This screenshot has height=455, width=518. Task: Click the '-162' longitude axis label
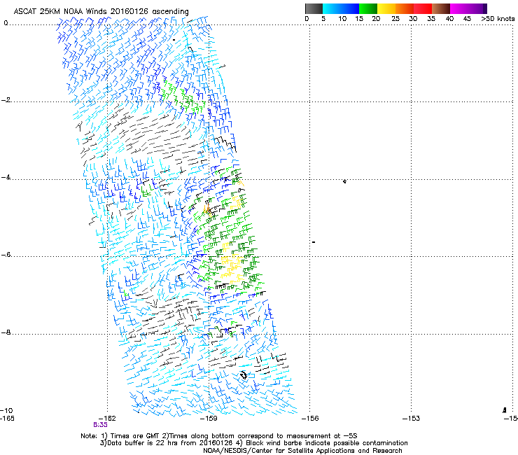(x=107, y=419)
